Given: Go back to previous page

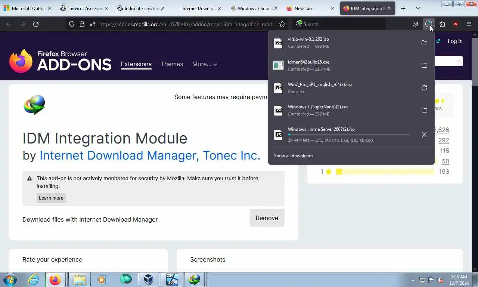Looking at the screenshot, I should [9, 24].
